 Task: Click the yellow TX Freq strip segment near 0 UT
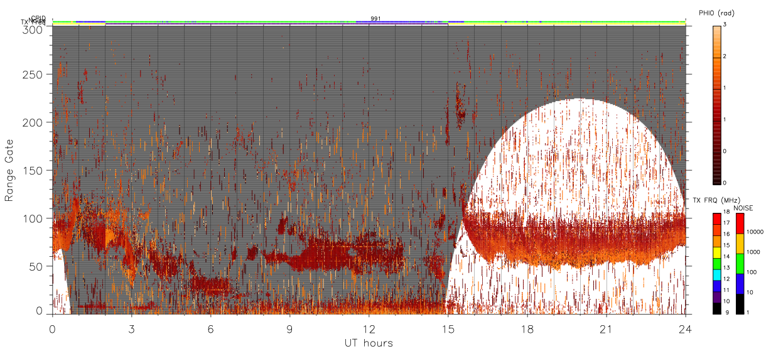click(79, 24)
